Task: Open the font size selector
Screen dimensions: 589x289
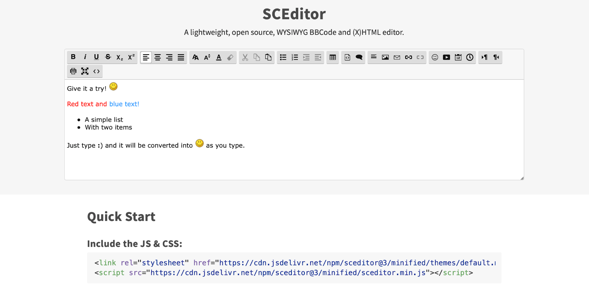Action: point(207,57)
